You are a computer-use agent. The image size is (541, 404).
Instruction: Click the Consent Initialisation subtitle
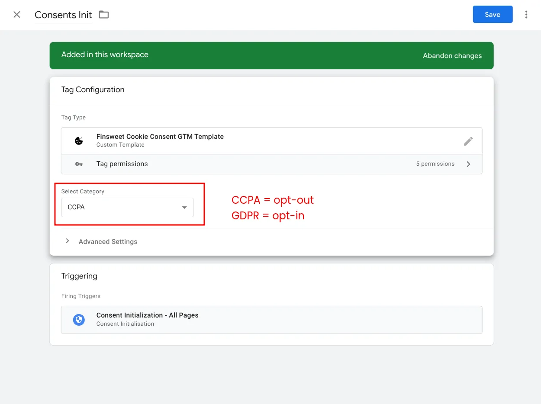(x=125, y=324)
